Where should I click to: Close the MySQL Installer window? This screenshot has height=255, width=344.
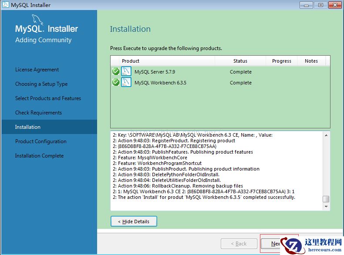point(335,5)
